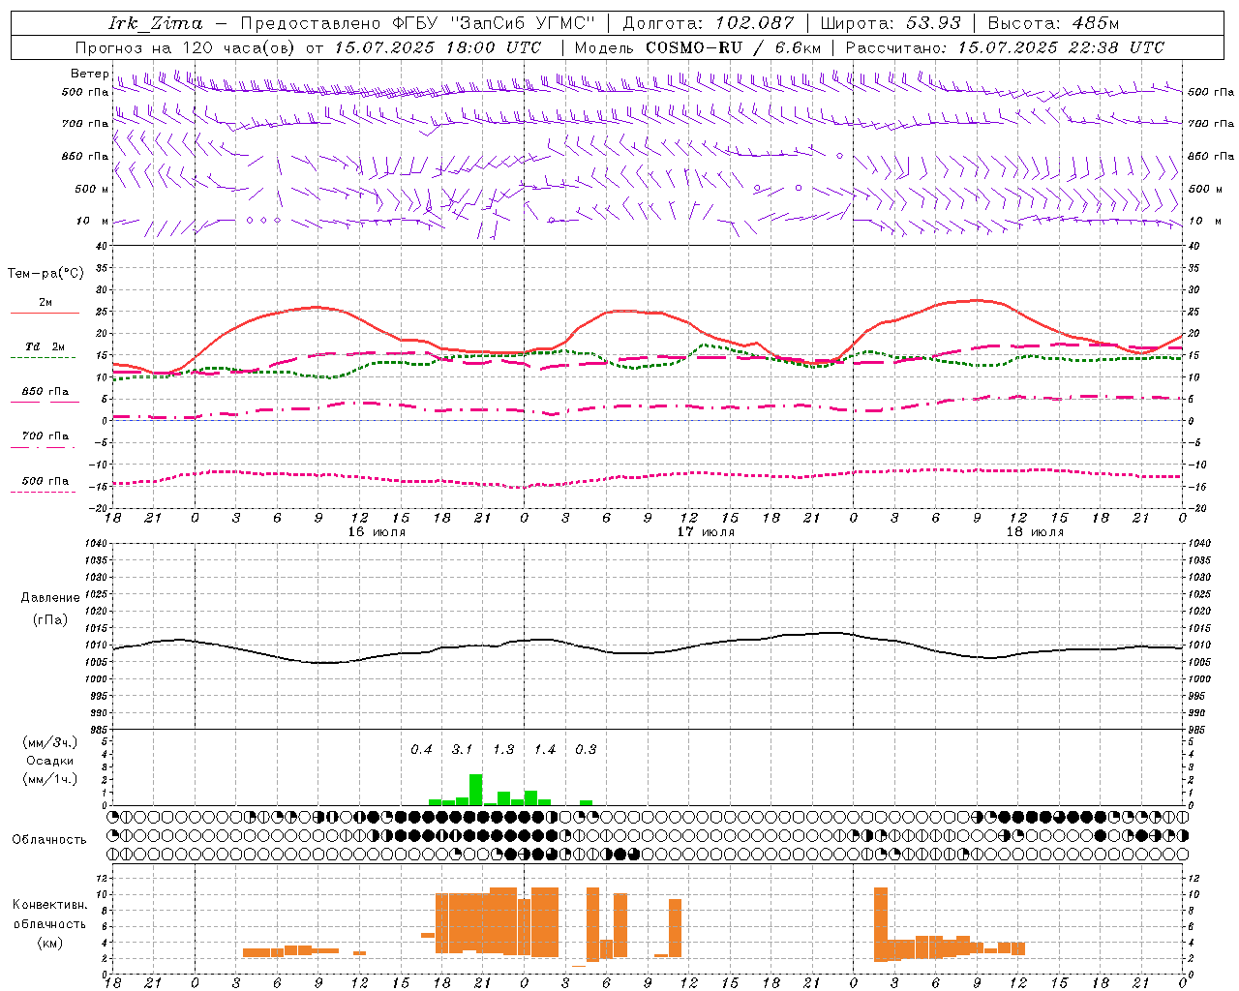Viewport: 1239px width, 991px height.
Task: Click the precipitation total 0.3
Action: pos(586,750)
